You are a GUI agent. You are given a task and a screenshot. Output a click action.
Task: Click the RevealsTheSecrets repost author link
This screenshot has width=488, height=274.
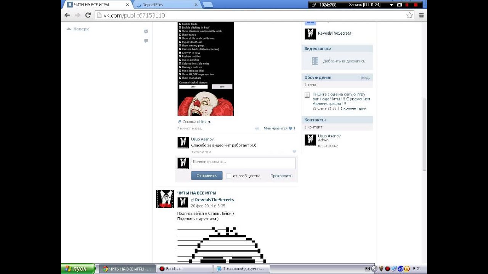click(x=215, y=200)
